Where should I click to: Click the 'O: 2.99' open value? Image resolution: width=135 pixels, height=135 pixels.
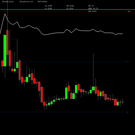point(48,6)
